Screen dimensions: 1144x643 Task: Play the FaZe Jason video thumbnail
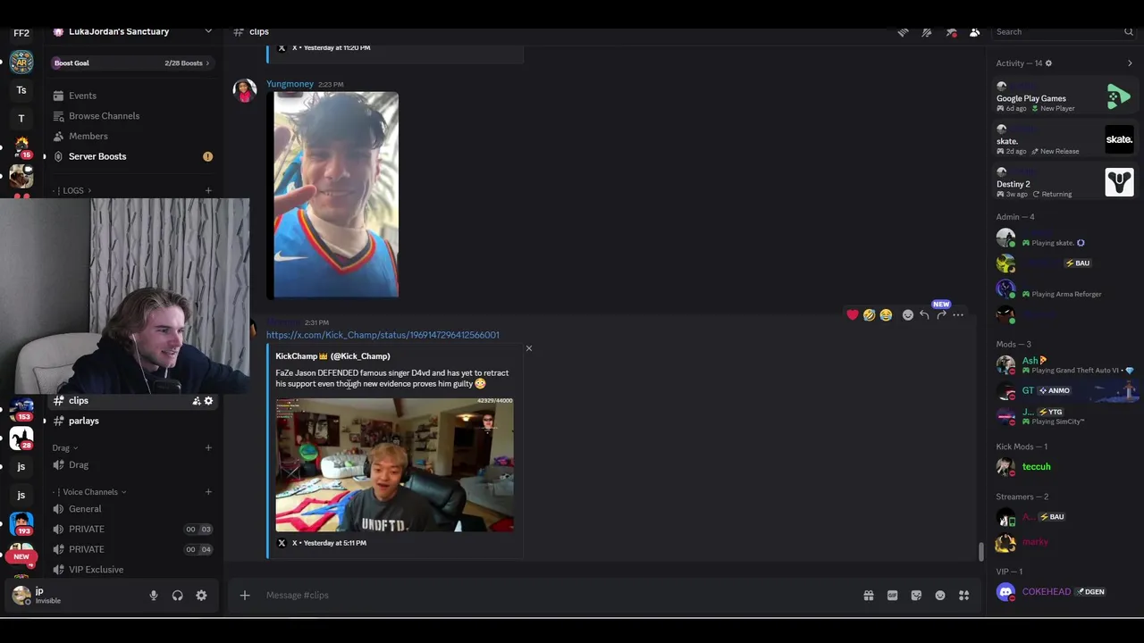click(394, 464)
